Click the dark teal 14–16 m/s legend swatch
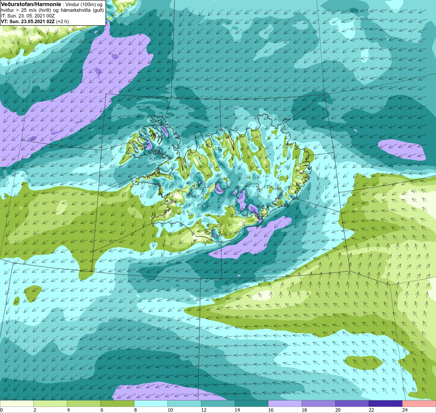This screenshot has height=413, width=436. tap(252, 404)
